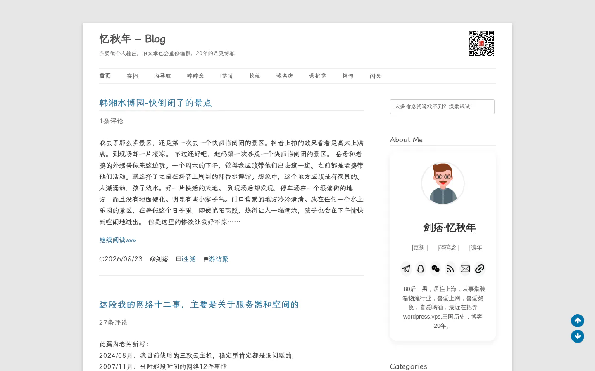Open the 存档 menu item
Screen dimensions: 595x371
[x=132, y=76]
